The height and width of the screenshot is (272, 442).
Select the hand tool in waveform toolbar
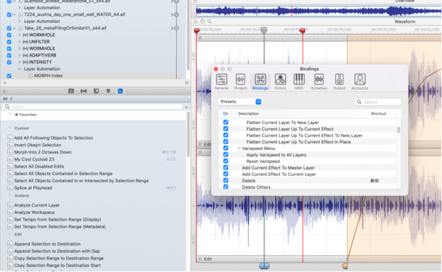pyautogui.click(x=203, y=21)
